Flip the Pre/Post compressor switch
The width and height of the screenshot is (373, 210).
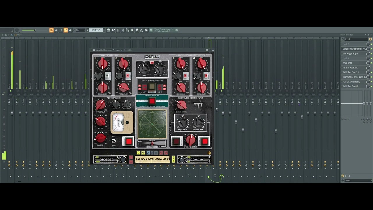[x=114, y=141]
